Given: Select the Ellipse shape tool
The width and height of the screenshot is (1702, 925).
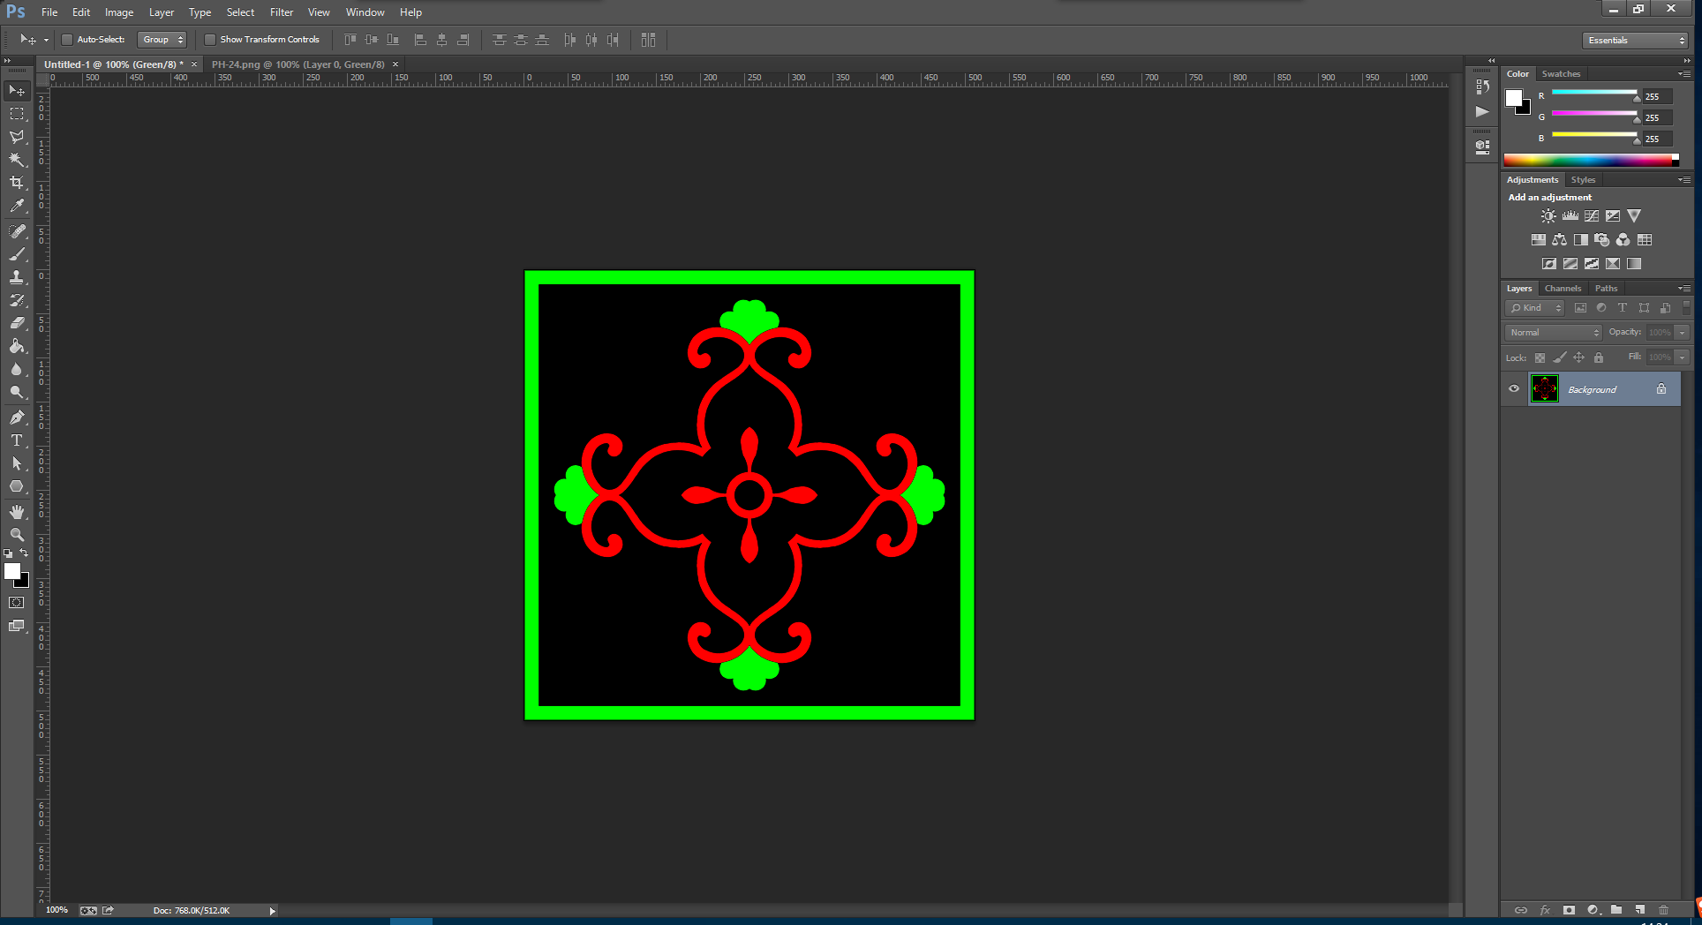Looking at the screenshot, I should [x=17, y=486].
